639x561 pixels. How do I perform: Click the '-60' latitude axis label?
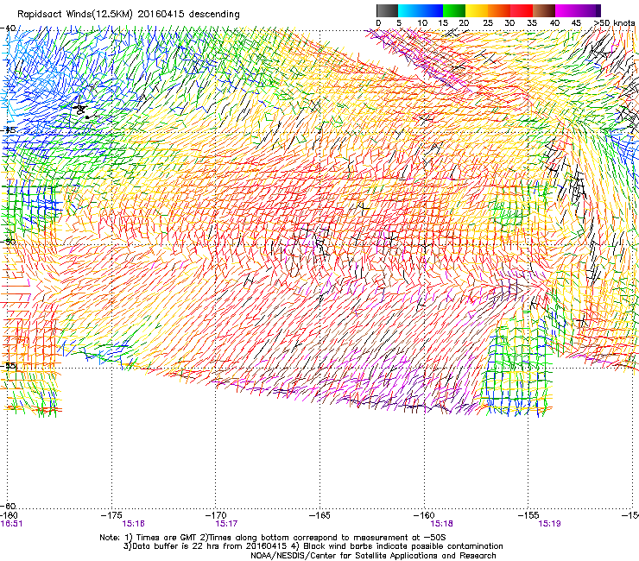8,506
